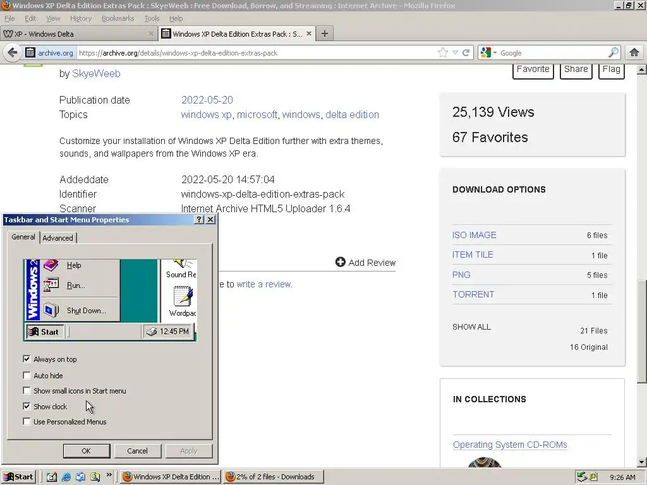Expand hidden quick launch items chevron
The image size is (647, 485).
click(x=109, y=475)
